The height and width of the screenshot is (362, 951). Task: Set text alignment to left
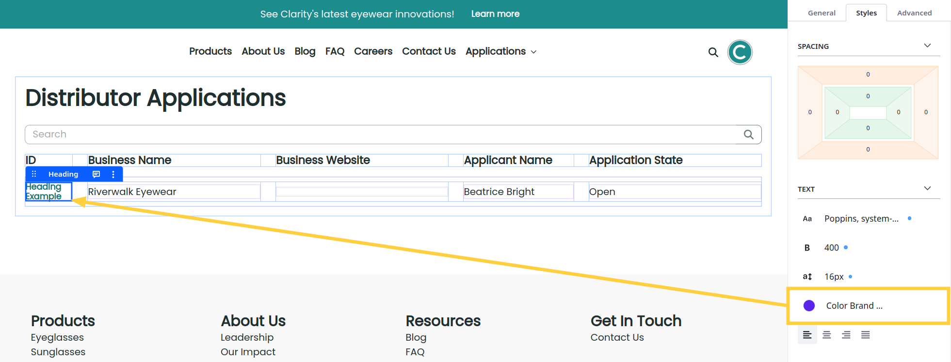(807, 335)
